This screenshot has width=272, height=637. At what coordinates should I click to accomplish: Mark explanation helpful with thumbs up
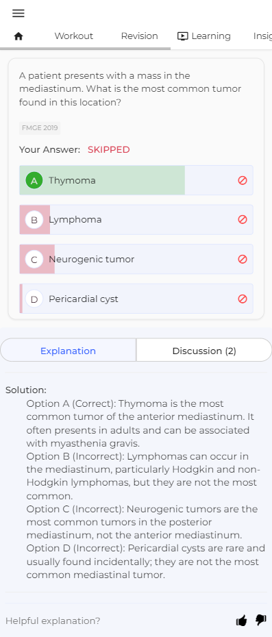point(241,621)
